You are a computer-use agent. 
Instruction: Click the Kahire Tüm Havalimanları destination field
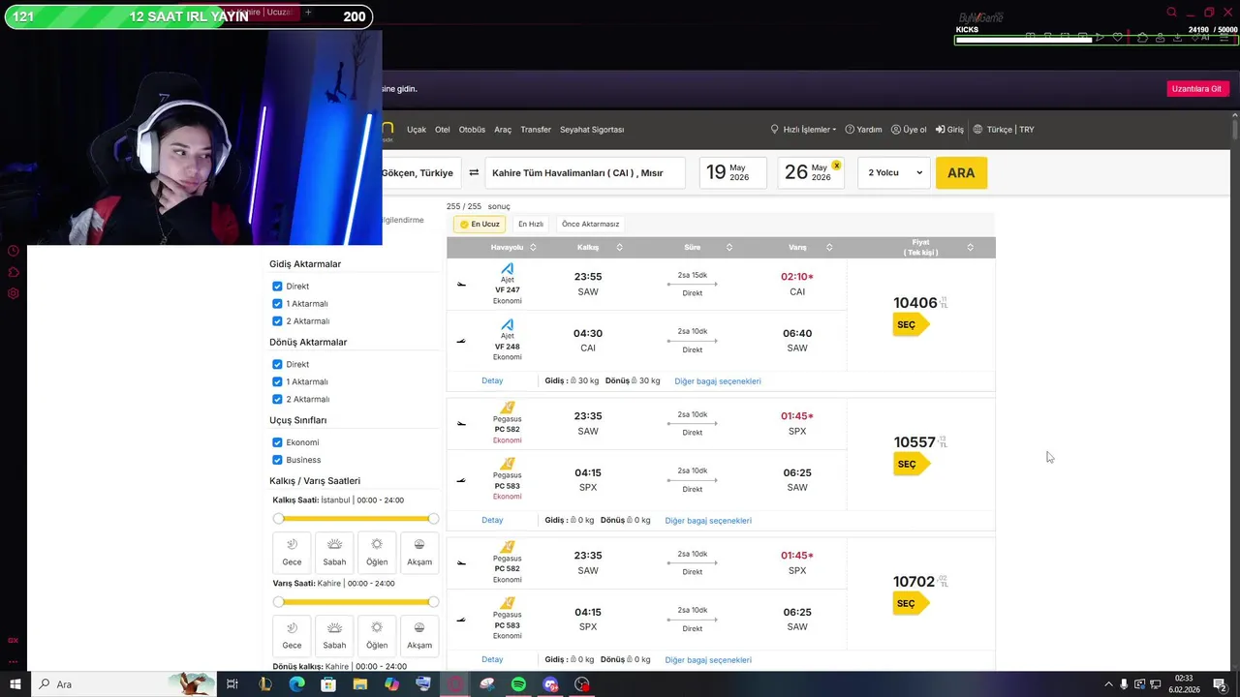click(585, 172)
